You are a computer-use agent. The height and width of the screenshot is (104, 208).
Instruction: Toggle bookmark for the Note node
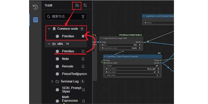[x=83, y=59]
